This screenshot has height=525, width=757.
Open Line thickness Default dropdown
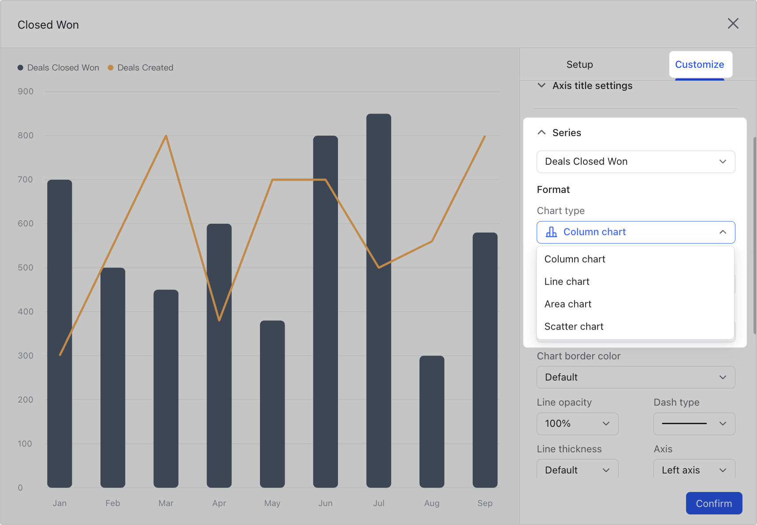click(578, 469)
